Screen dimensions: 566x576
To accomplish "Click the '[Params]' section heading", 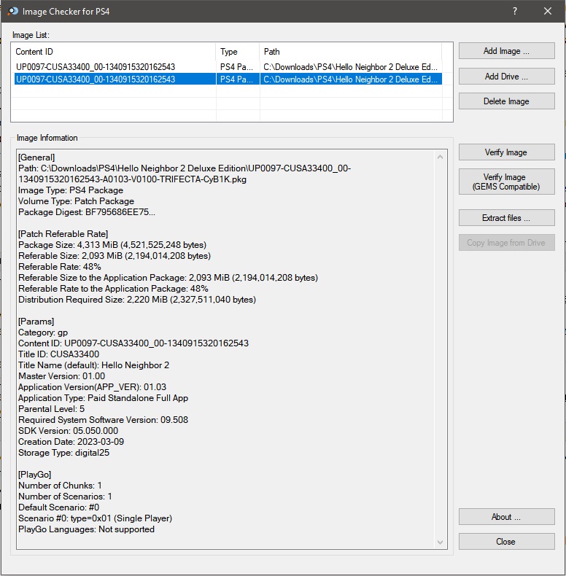I will 36,322.
